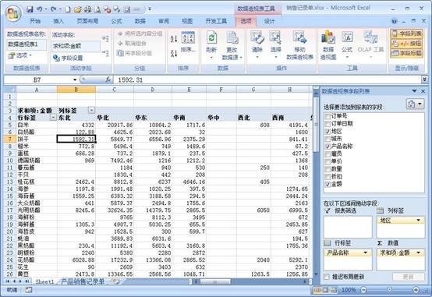Open the round Office button menu
The image size is (432, 297).
[x=13, y=13]
